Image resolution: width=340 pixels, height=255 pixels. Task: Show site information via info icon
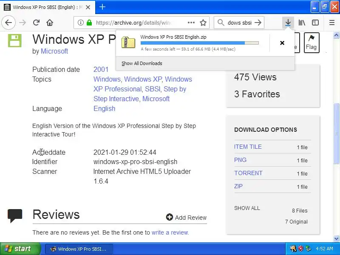click(81, 23)
